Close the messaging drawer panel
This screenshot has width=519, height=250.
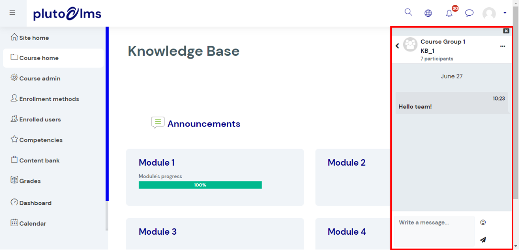tap(506, 31)
